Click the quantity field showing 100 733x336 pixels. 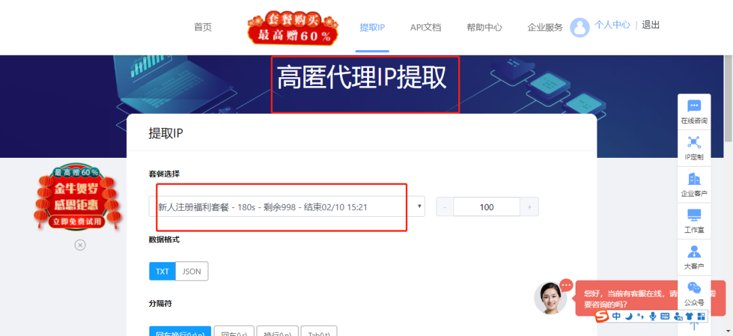click(487, 207)
